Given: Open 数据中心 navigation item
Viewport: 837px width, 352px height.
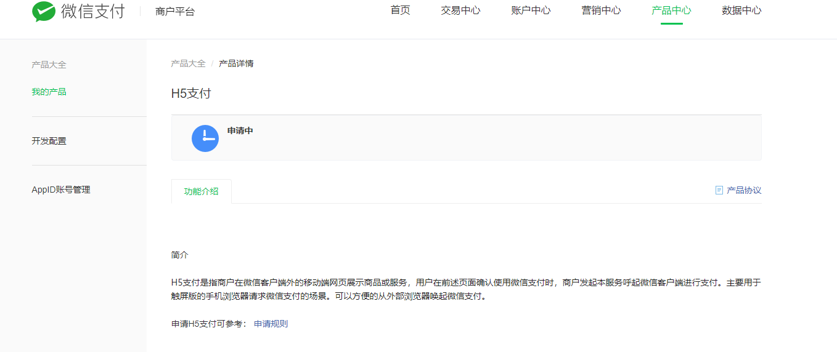Looking at the screenshot, I should 741,10.
